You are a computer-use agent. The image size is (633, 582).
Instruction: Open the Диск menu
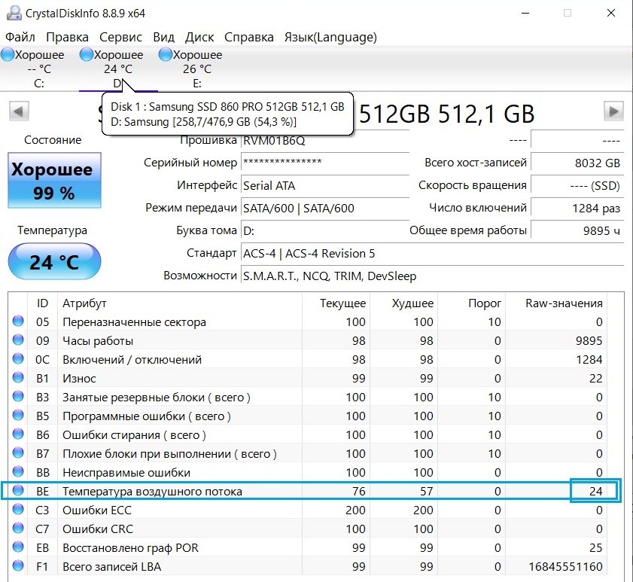(199, 37)
